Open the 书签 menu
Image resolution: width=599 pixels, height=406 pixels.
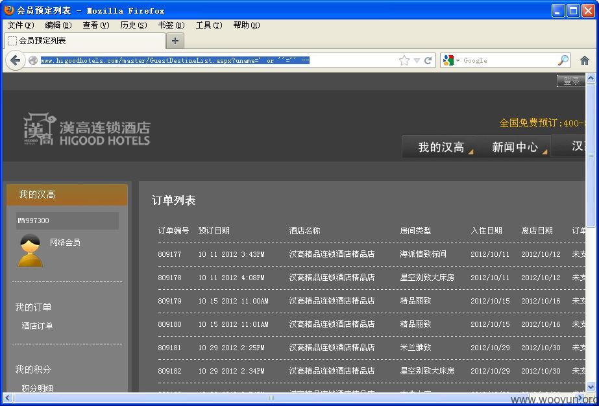[171, 25]
